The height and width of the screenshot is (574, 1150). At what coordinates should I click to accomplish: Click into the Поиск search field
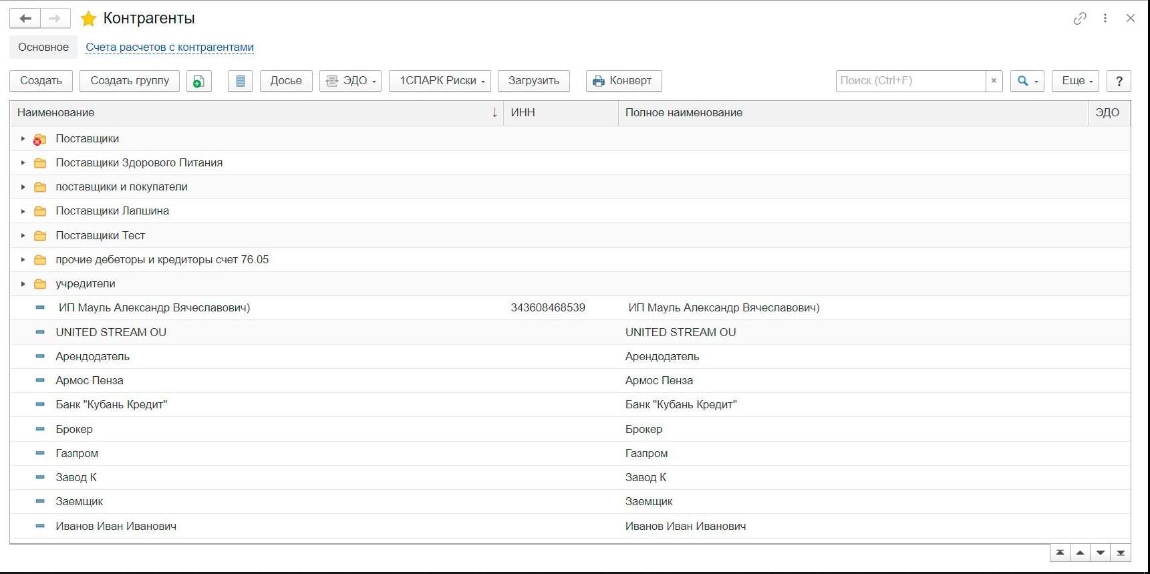[910, 81]
